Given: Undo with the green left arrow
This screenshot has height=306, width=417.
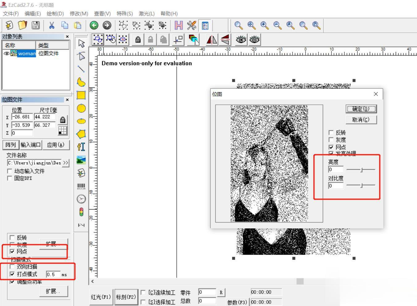Looking at the screenshot, I should [94, 25].
